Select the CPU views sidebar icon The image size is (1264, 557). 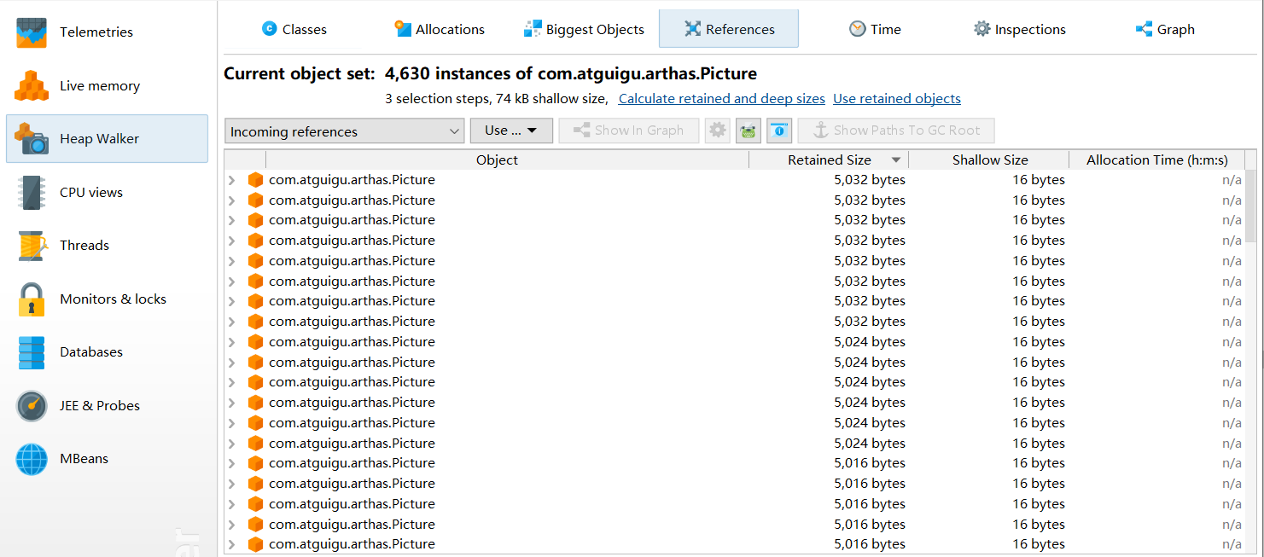click(32, 193)
